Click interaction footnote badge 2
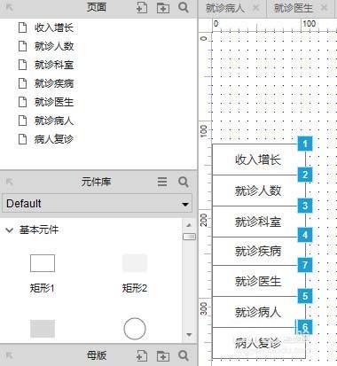 [305, 175]
